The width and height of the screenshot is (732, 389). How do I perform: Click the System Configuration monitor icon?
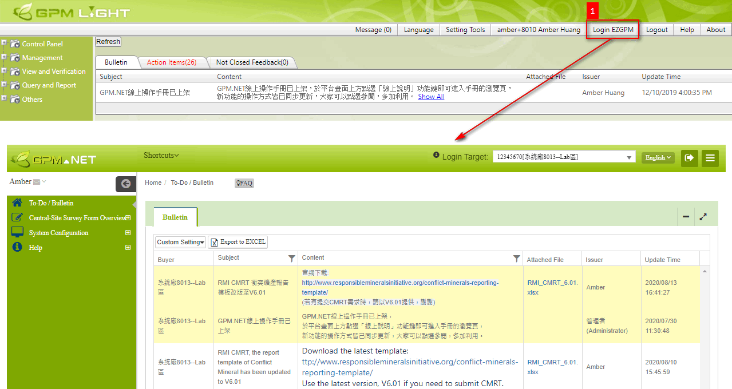tap(17, 232)
